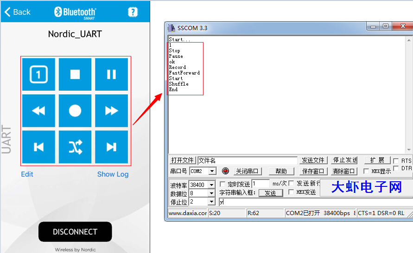Enable 定时发送 checkbox

[x=222, y=184]
